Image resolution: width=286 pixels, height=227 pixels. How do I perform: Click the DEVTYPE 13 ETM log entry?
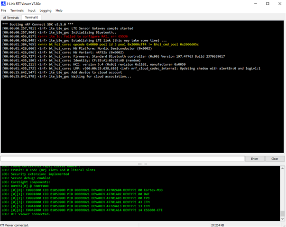(x=75, y=206)
